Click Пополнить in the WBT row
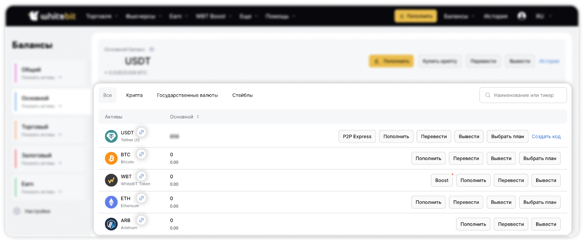 coord(473,180)
